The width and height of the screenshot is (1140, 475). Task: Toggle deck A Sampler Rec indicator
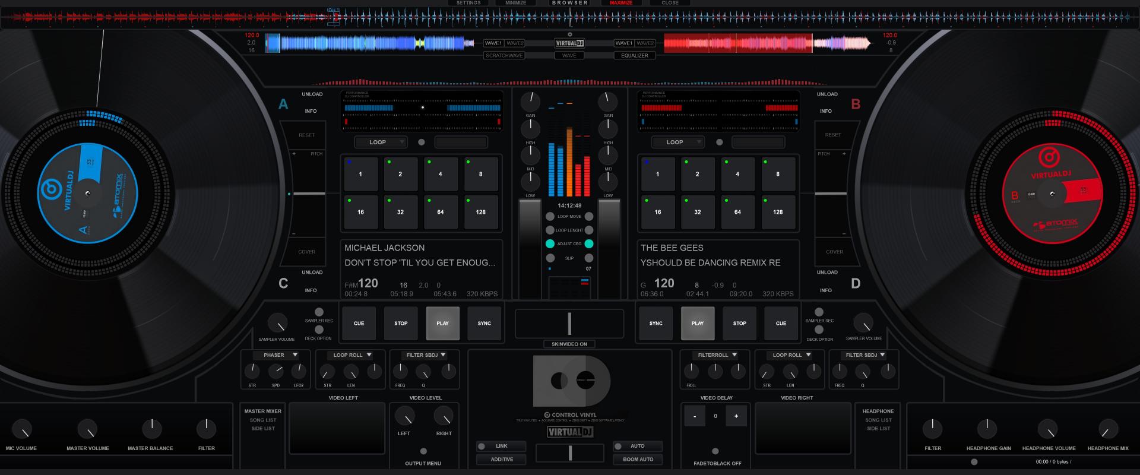click(319, 312)
